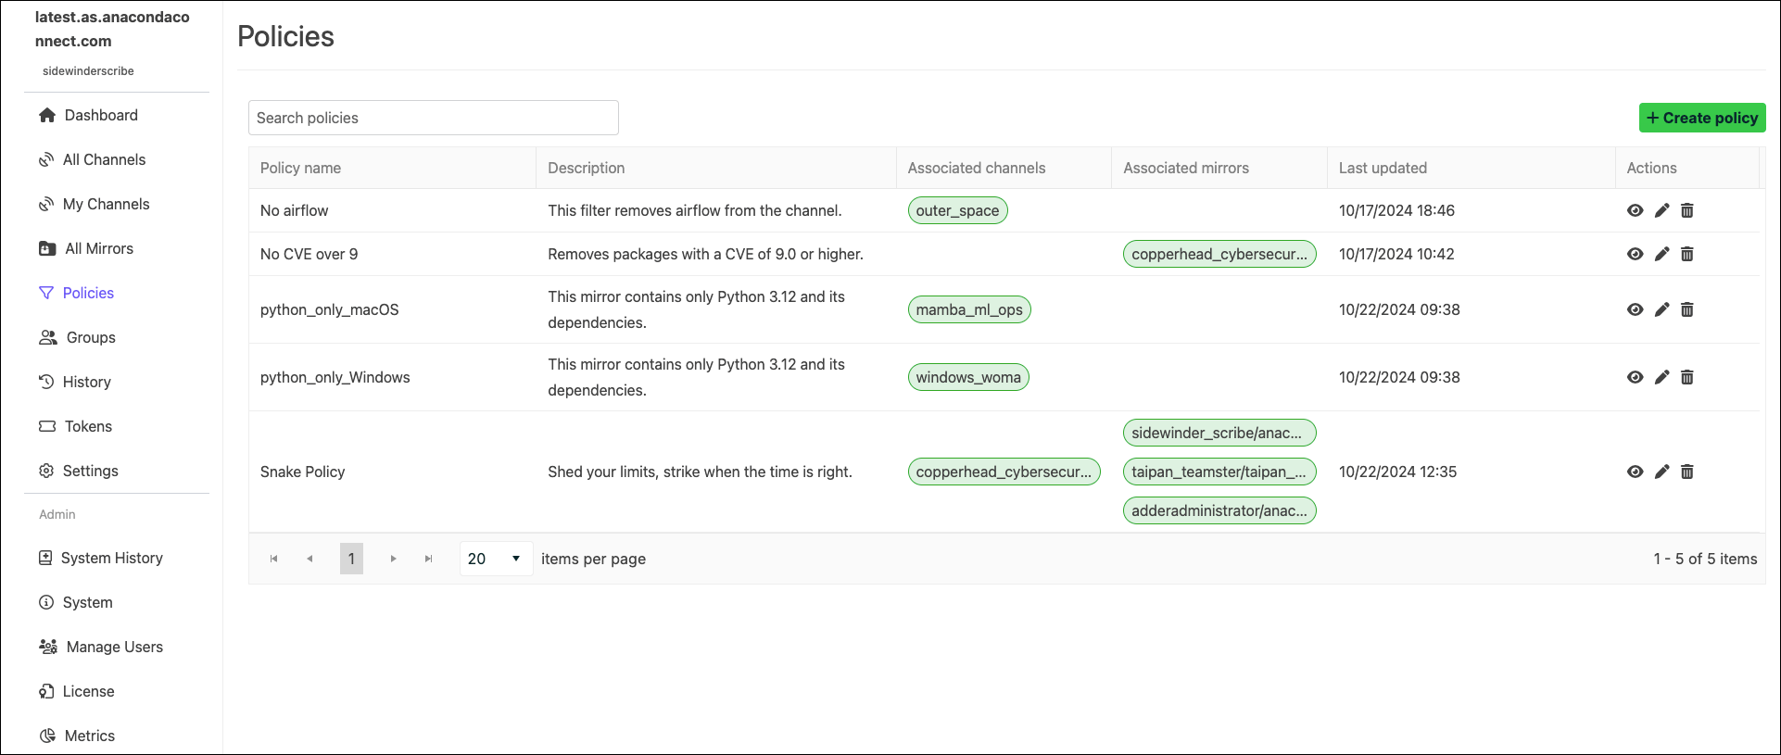View the Snake Policy details

pyautogui.click(x=1636, y=472)
